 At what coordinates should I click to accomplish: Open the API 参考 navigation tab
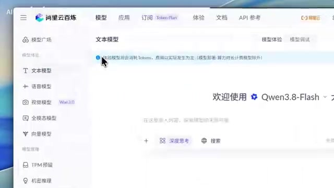249,18
